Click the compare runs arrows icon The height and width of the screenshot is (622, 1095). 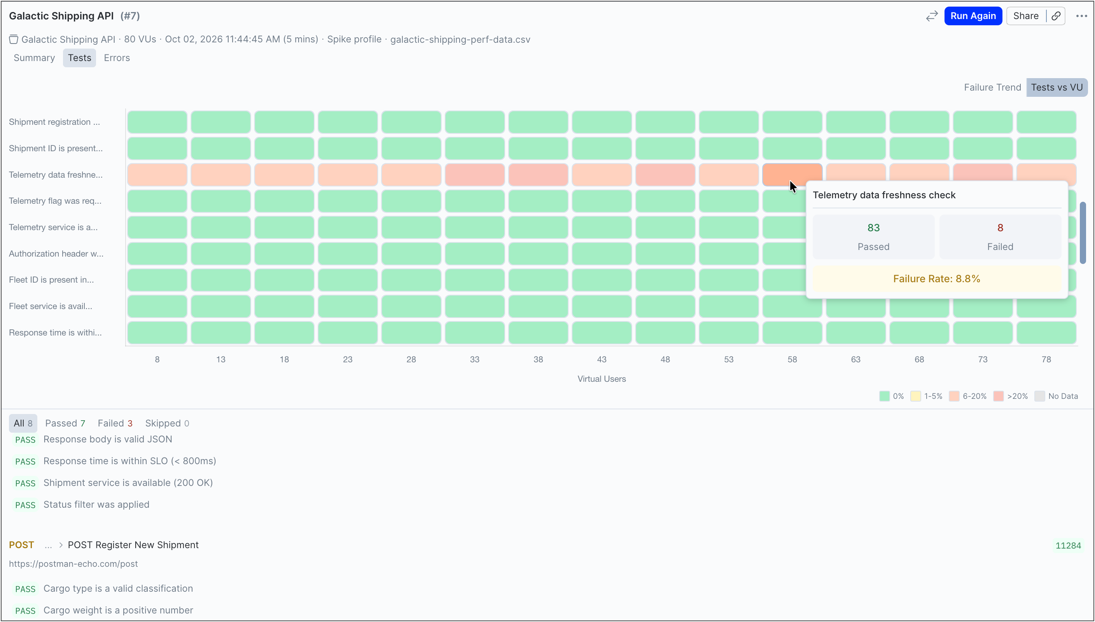931,16
